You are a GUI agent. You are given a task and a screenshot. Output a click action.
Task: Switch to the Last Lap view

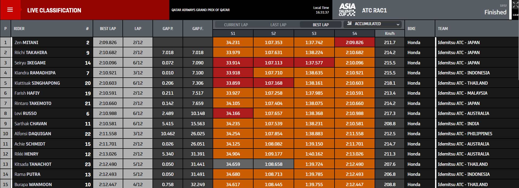click(x=278, y=25)
